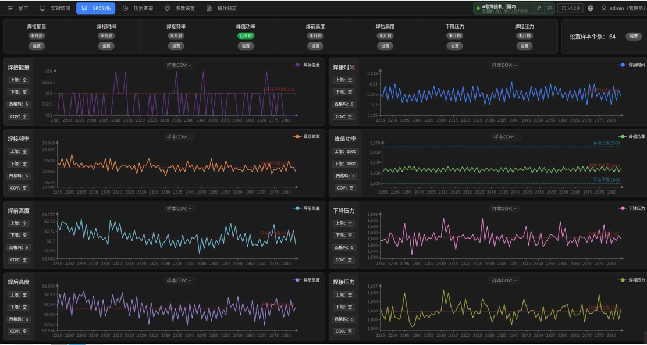Open the 加工 tab

19,8
